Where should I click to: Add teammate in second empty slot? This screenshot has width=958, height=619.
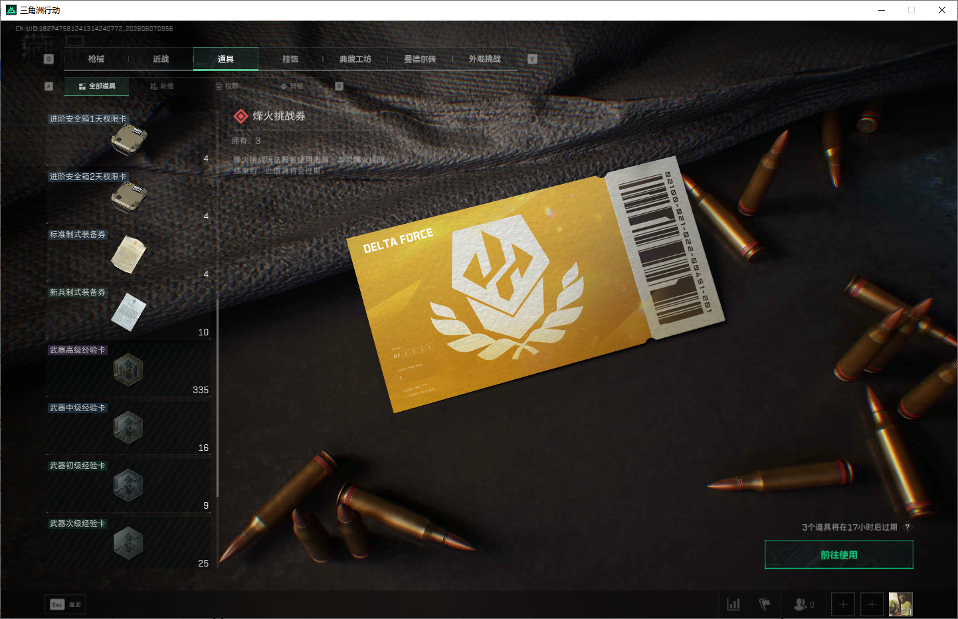872,604
